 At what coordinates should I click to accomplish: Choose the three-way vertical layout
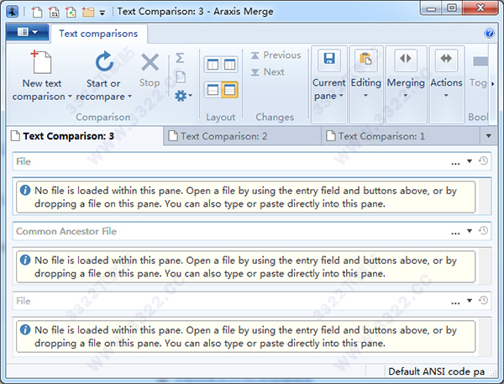230,65
